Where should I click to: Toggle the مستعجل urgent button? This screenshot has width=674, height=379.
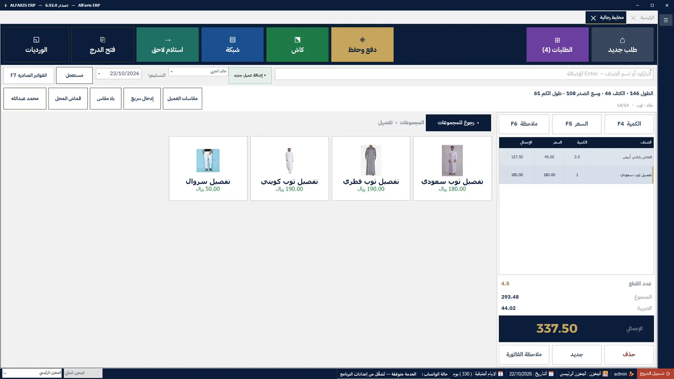[74, 75]
